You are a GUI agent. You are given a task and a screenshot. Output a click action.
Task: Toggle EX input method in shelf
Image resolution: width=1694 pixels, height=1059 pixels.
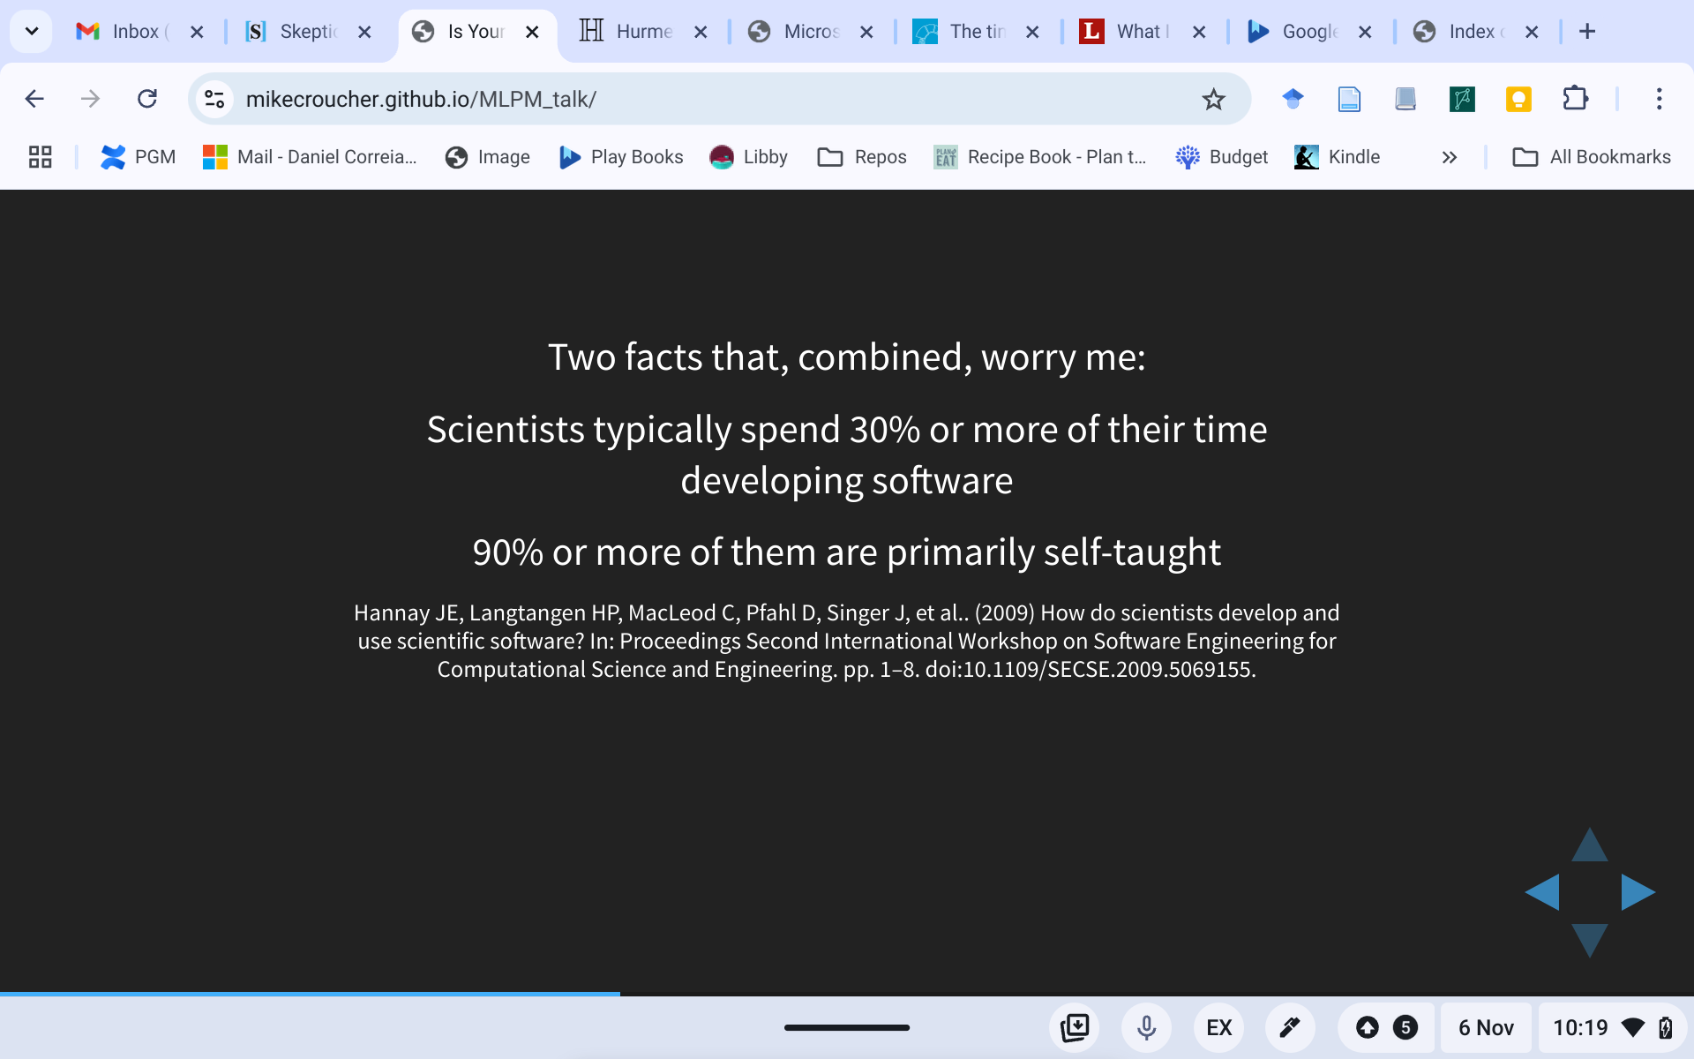[x=1218, y=1027]
